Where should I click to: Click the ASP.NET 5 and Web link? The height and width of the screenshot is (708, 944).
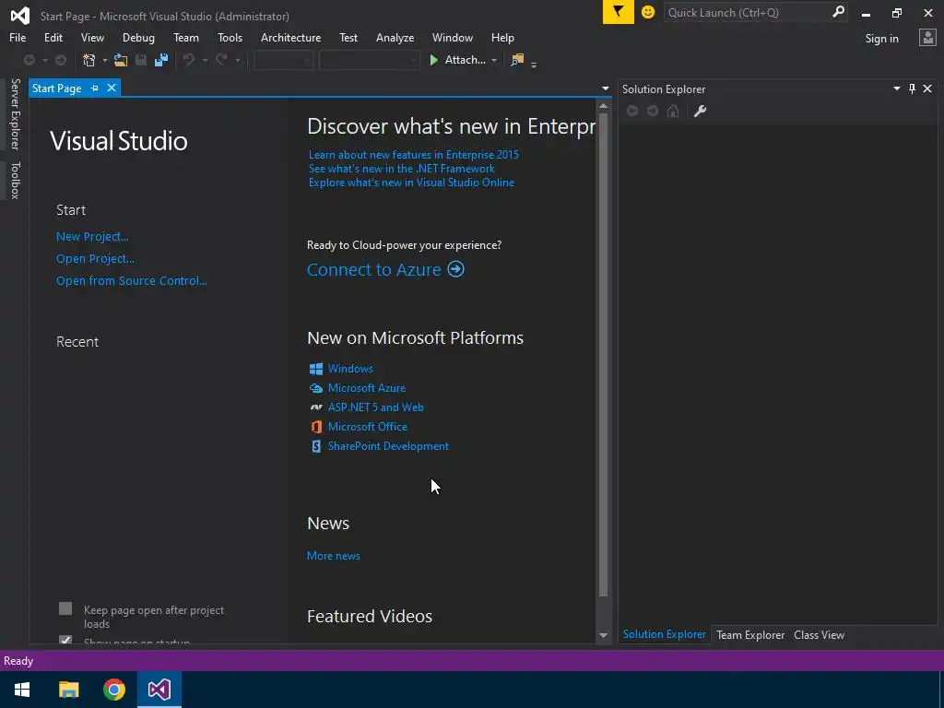[x=376, y=407]
